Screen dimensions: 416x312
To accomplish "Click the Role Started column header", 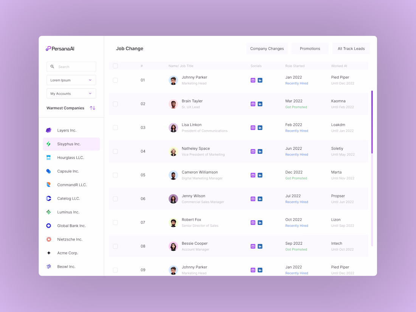I will coord(295,66).
